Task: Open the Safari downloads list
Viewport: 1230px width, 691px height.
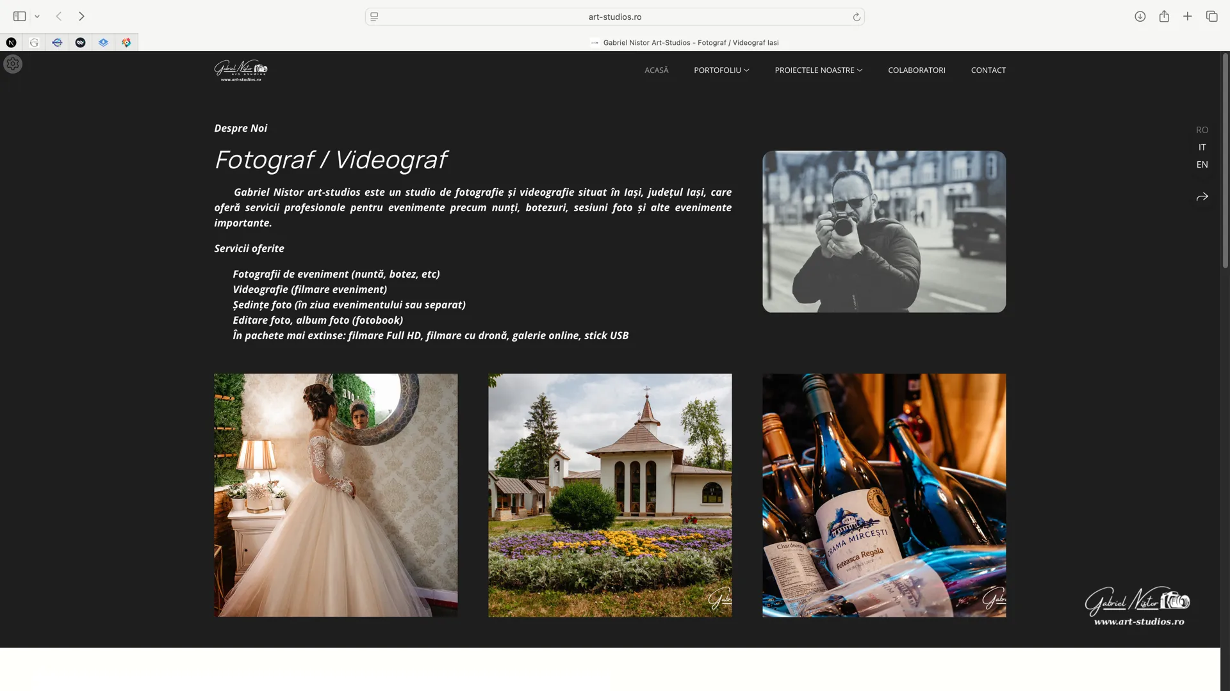Action: (x=1140, y=17)
